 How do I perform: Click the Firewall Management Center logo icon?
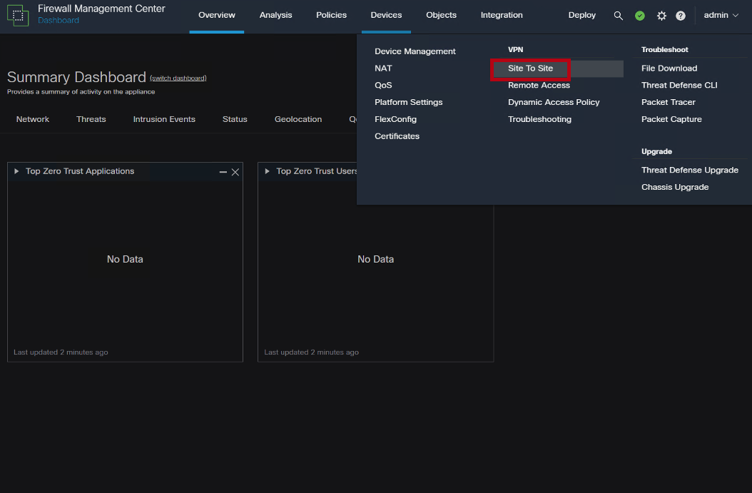18,16
